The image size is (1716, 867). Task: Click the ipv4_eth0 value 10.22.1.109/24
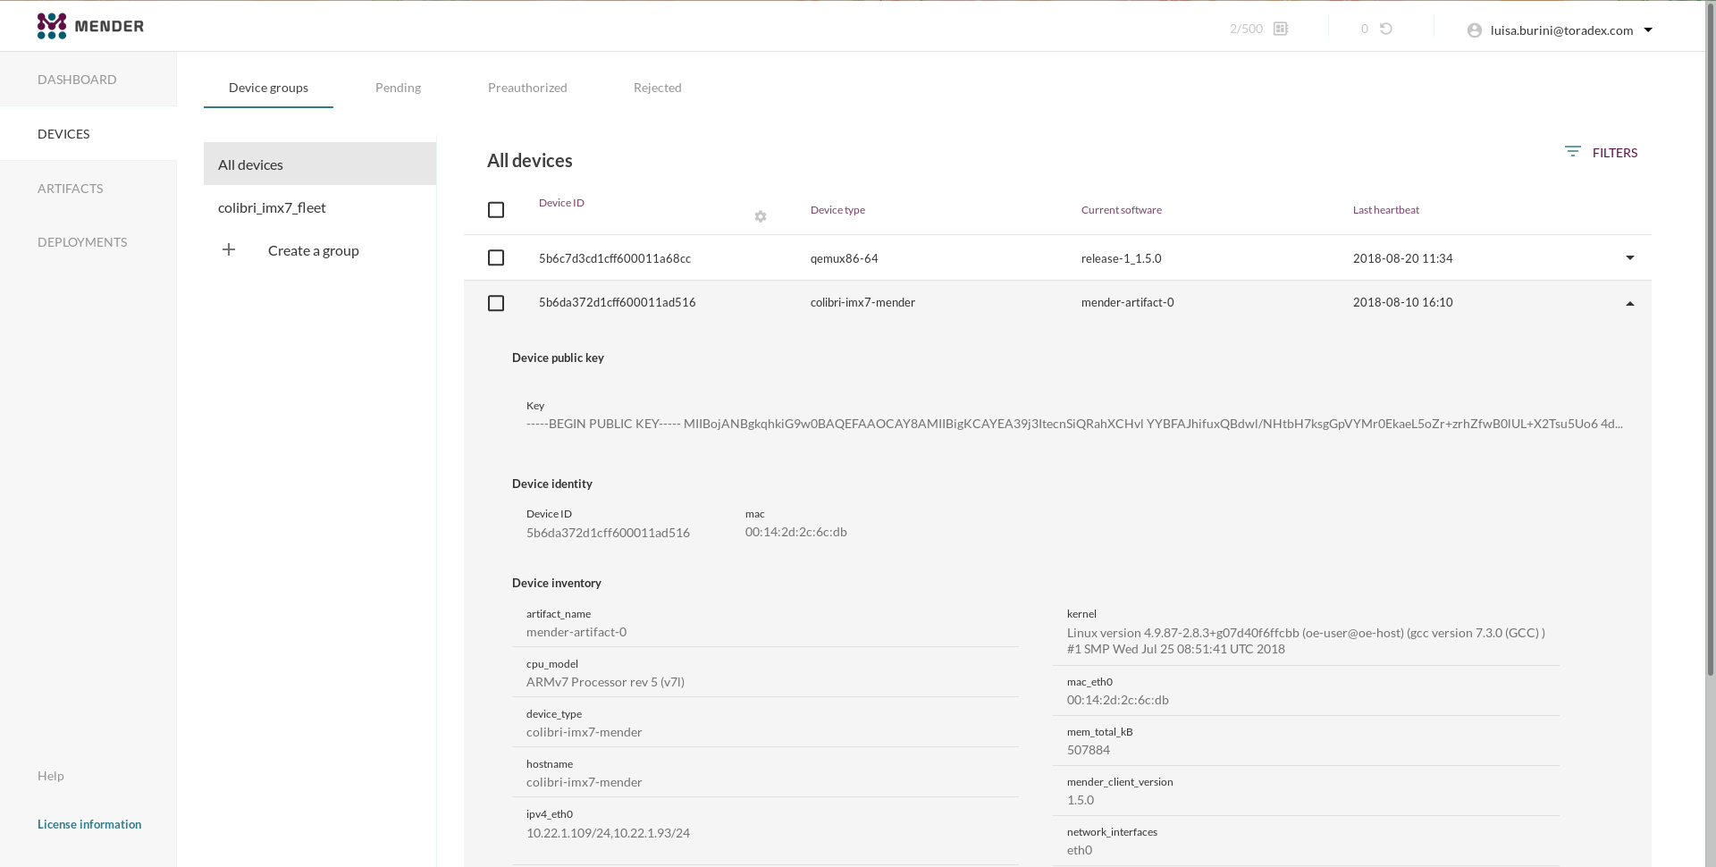[608, 833]
